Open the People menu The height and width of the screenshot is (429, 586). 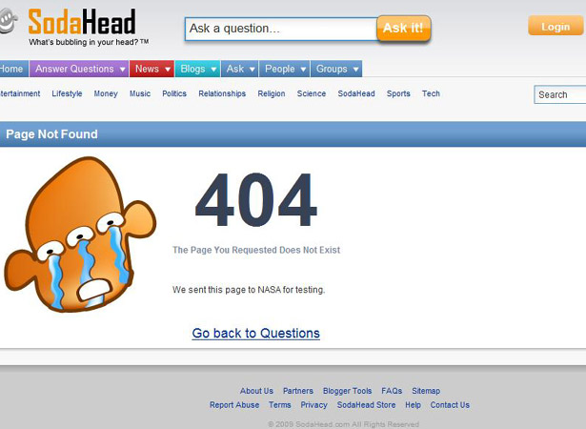coord(284,69)
